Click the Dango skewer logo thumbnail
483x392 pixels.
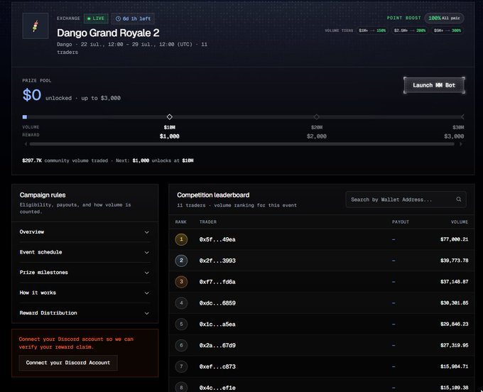36,26
